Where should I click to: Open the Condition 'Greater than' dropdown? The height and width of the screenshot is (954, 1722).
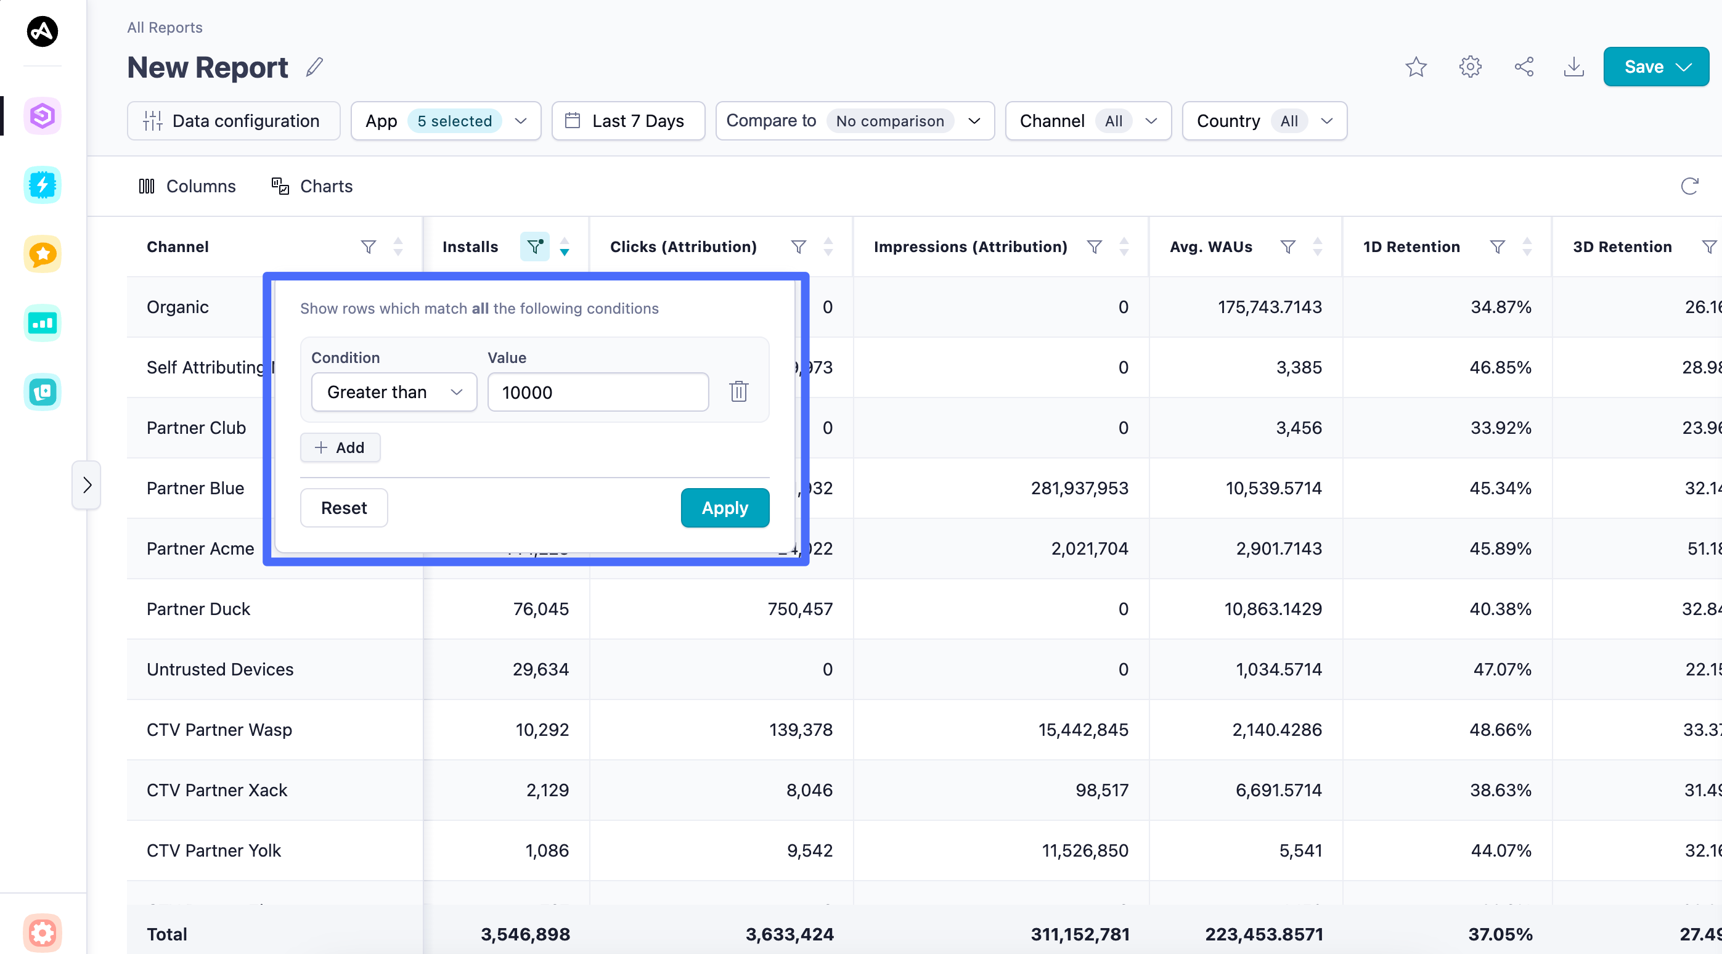(x=394, y=392)
